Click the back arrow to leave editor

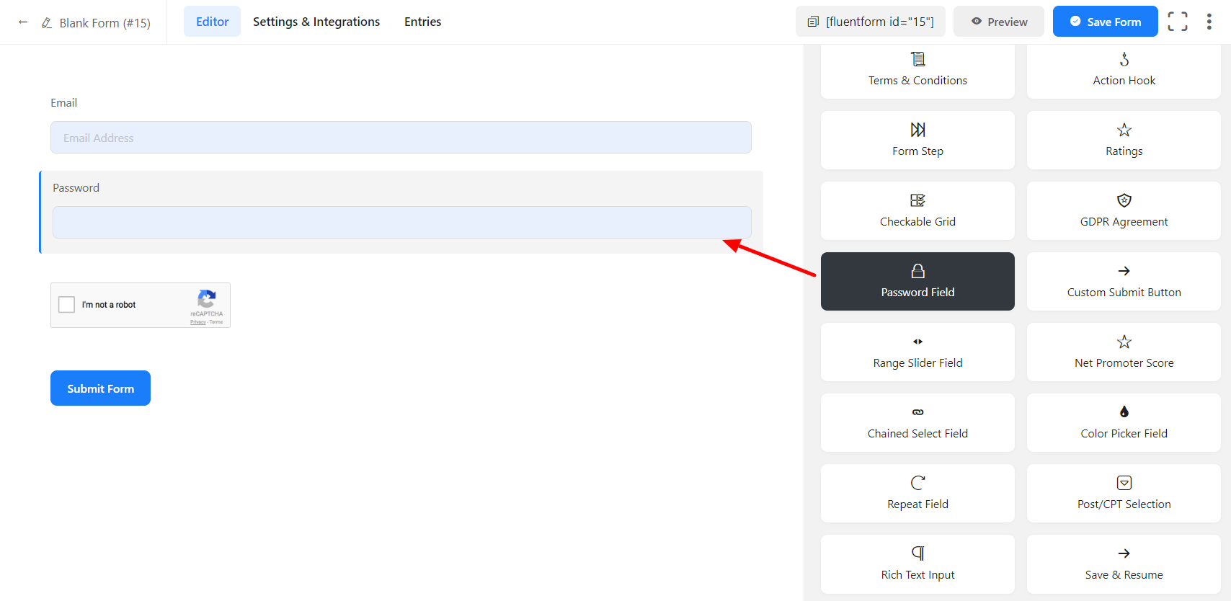point(23,22)
